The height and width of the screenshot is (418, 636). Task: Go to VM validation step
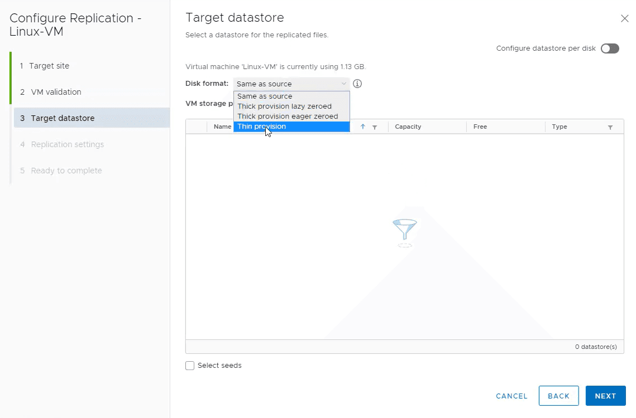pos(56,92)
